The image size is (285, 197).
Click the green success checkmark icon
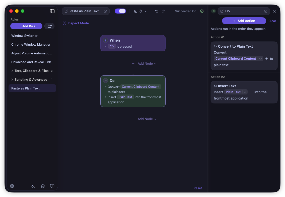(x=202, y=11)
